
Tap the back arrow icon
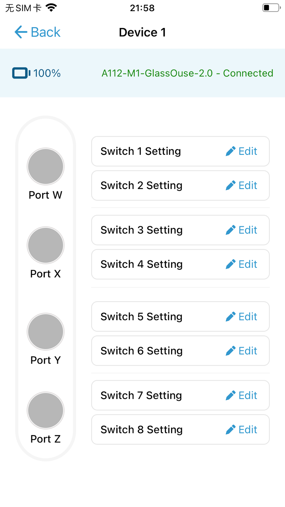pos(21,32)
